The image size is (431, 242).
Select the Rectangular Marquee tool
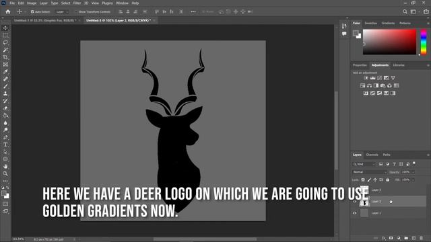click(x=5, y=36)
